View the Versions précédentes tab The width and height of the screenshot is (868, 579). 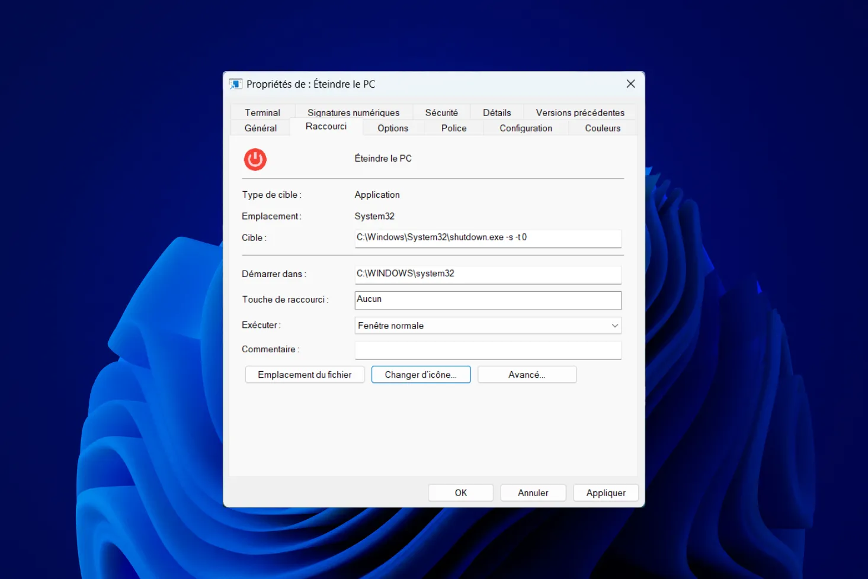pyautogui.click(x=579, y=112)
